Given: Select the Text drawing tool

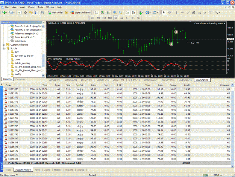Looking at the screenshot, I should click(205, 12).
